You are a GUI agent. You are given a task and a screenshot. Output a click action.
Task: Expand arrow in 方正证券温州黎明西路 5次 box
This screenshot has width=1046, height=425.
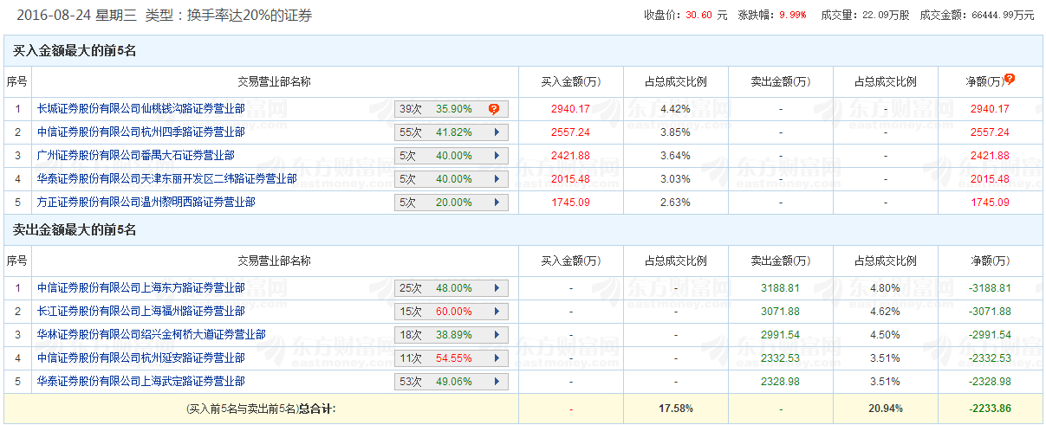497,203
